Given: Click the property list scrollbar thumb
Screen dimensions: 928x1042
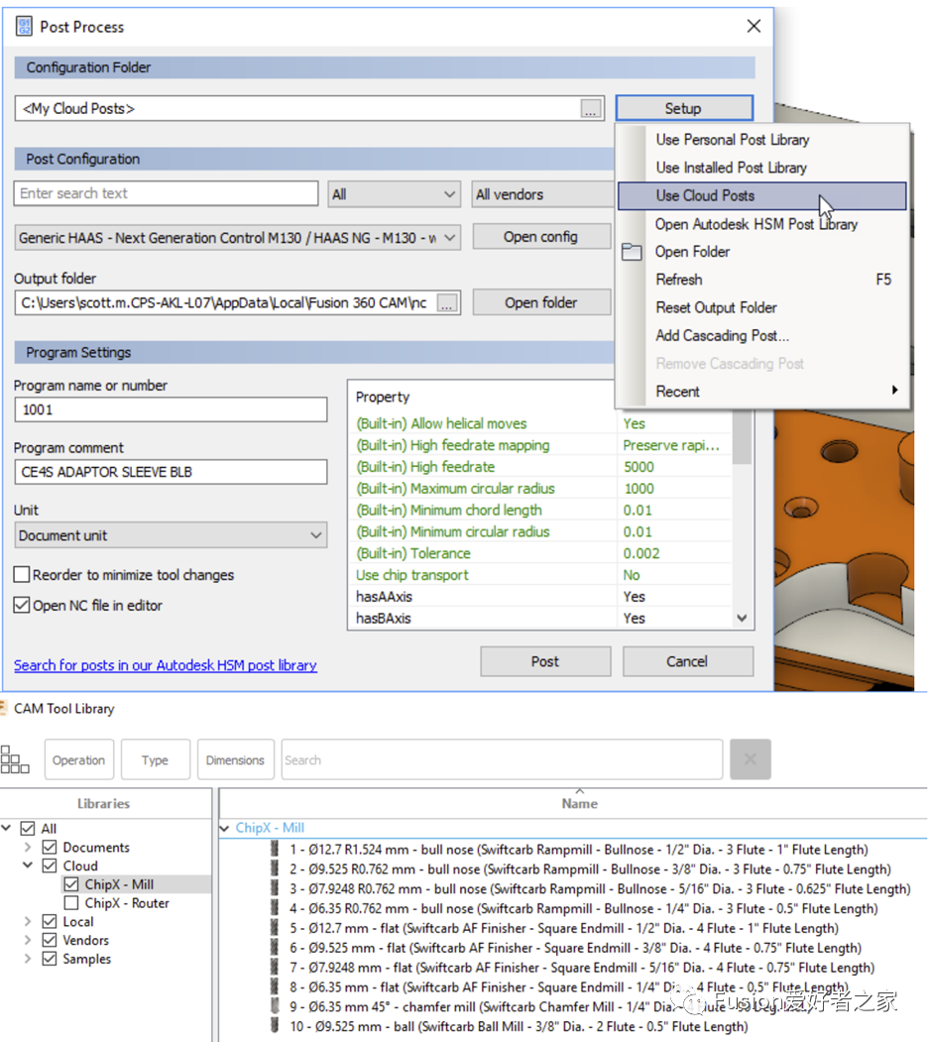Looking at the screenshot, I should click(742, 436).
